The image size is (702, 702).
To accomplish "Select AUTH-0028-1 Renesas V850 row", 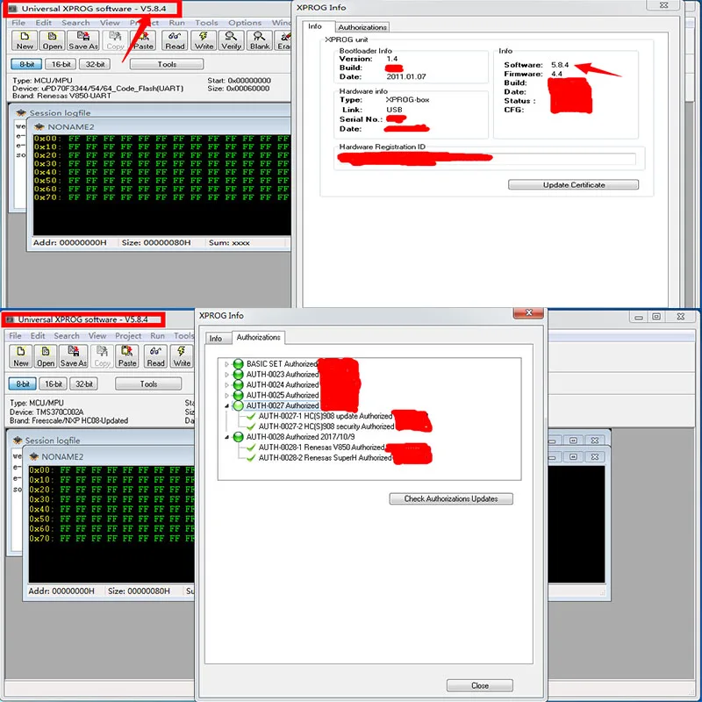I will pos(321,447).
